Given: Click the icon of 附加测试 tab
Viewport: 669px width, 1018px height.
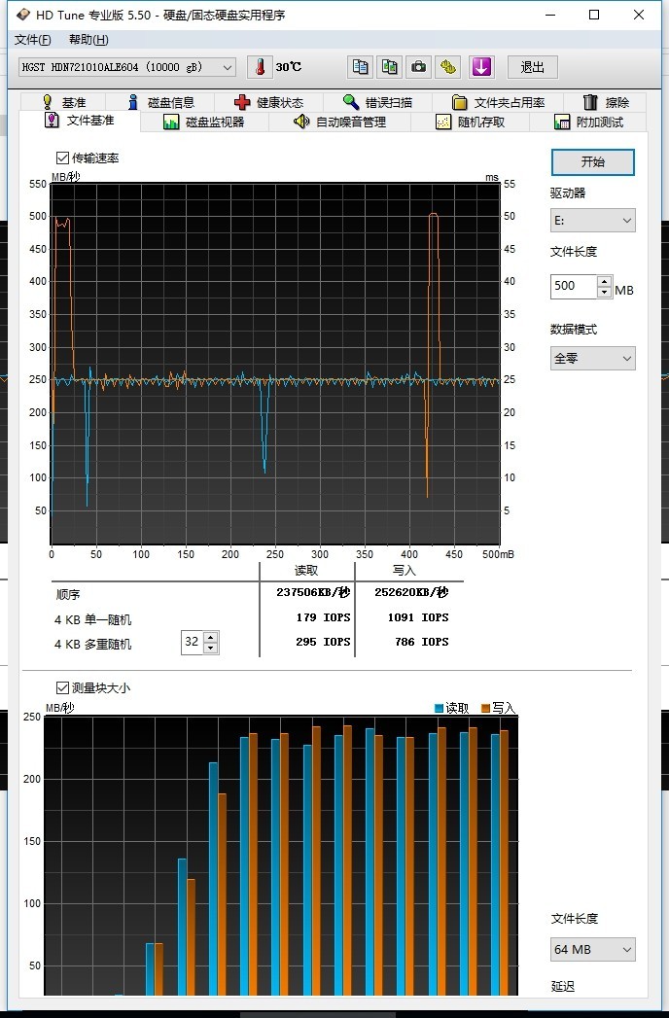Looking at the screenshot, I should (x=562, y=122).
